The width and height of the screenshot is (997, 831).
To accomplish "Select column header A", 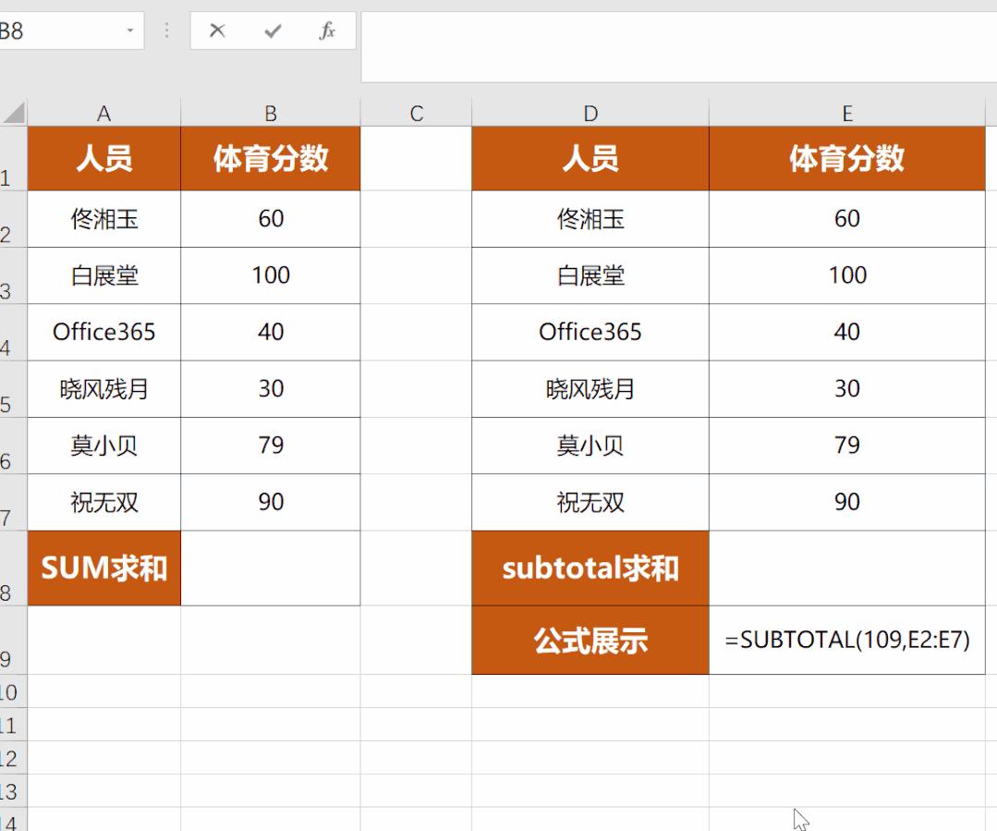I will point(104,111).
